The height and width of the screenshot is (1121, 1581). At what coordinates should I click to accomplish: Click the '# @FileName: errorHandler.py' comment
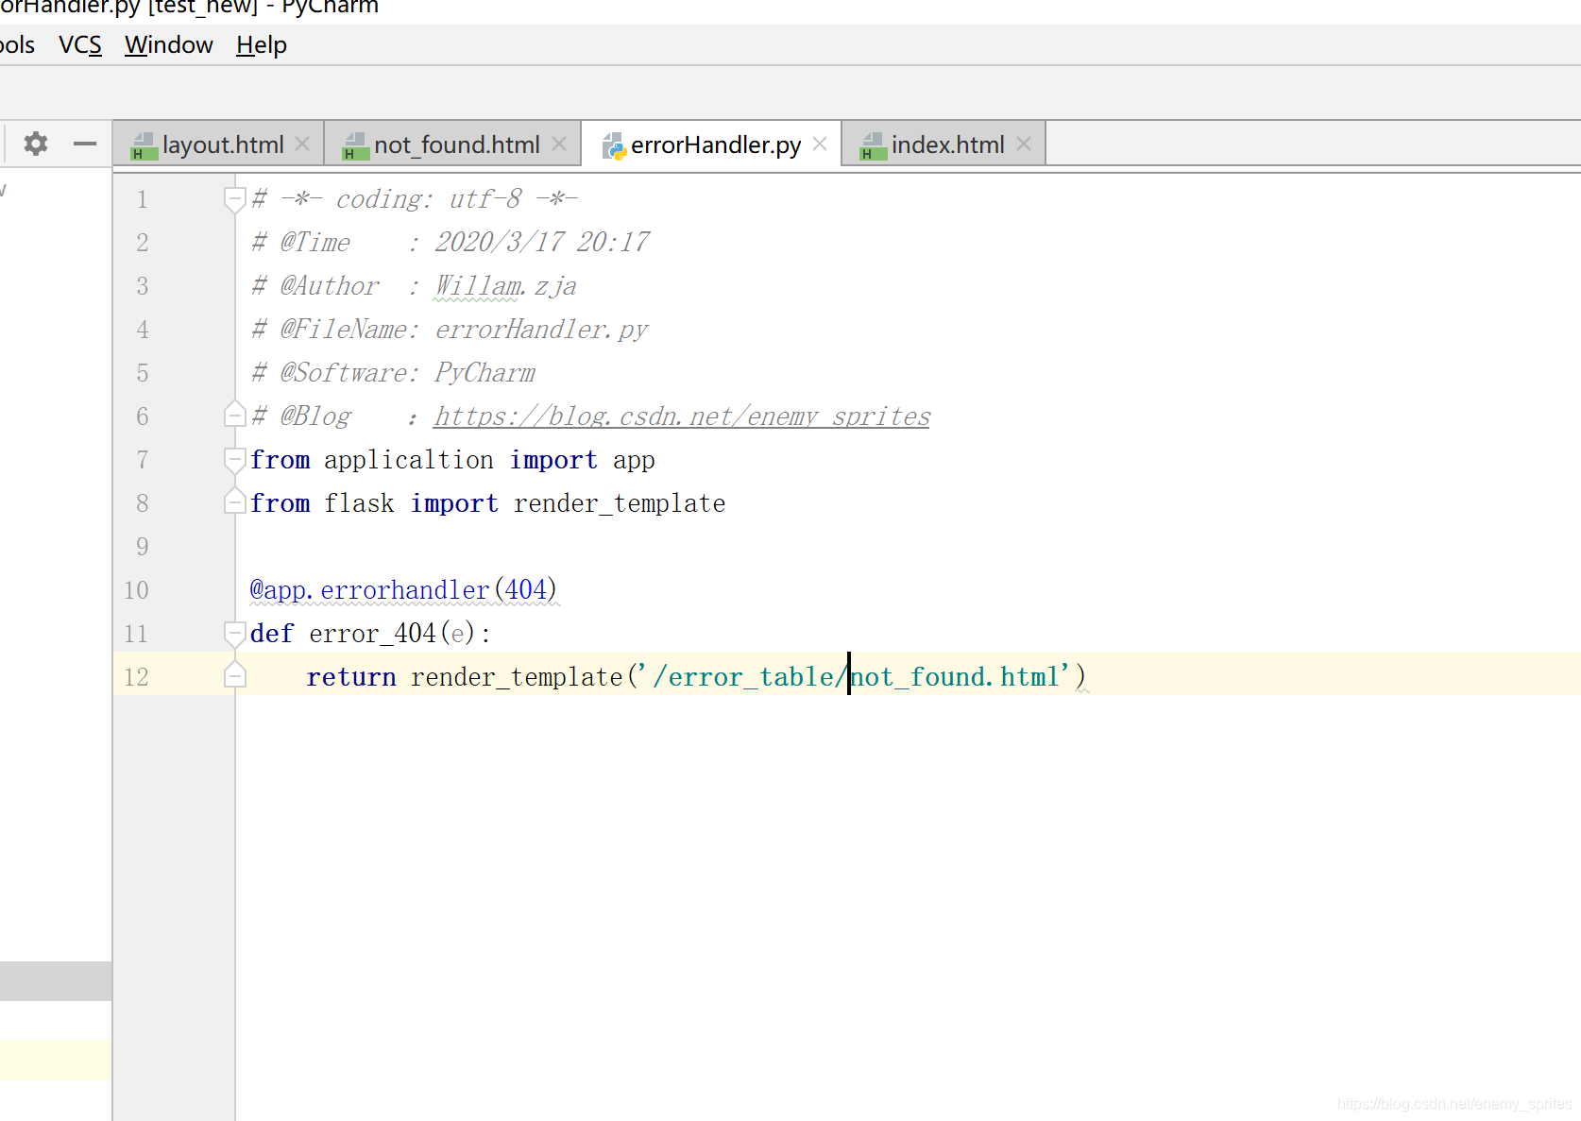450,330
